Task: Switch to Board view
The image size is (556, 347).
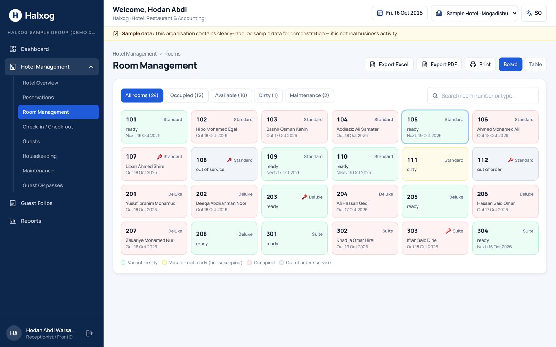Action: [x=510, y=65]
